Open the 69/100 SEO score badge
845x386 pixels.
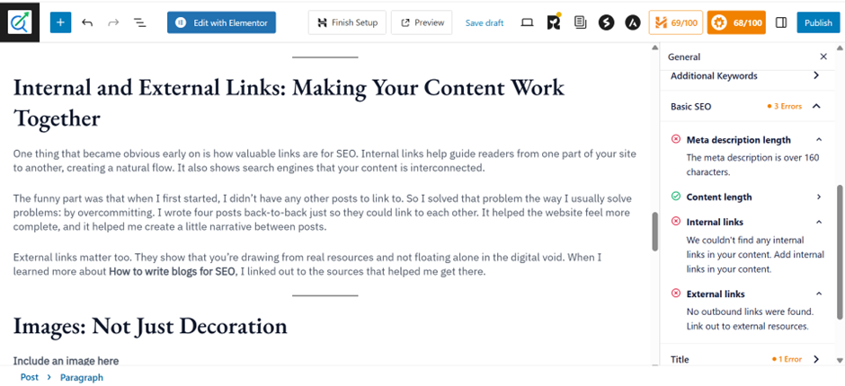click(x=675, y=22)
